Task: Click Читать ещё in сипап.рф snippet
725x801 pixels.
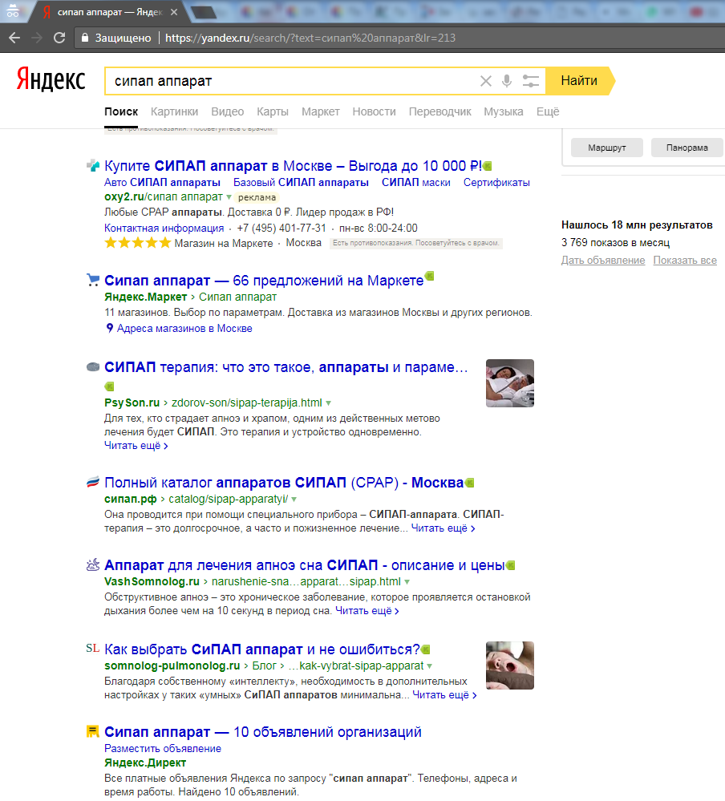Action: 443,528
